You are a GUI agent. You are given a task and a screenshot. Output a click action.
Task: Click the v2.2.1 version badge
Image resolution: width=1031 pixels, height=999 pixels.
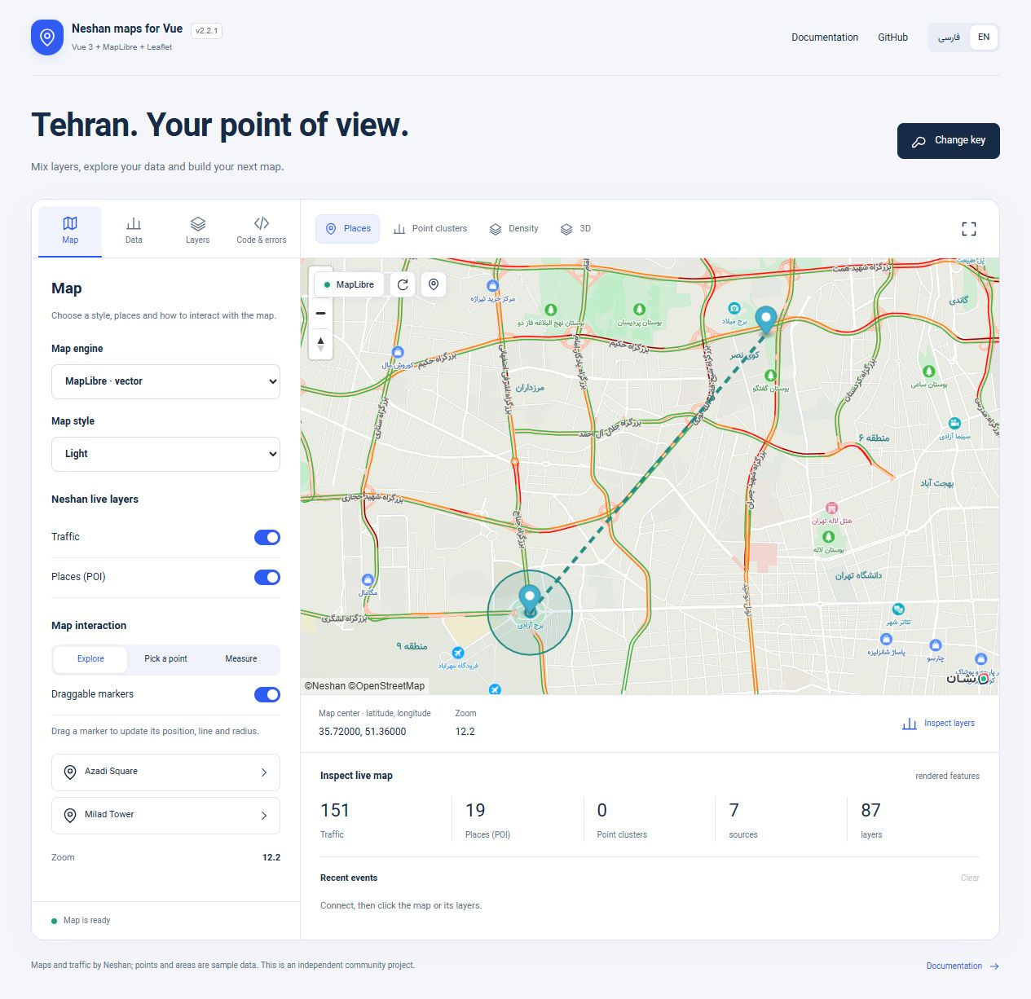coord(206,31)
